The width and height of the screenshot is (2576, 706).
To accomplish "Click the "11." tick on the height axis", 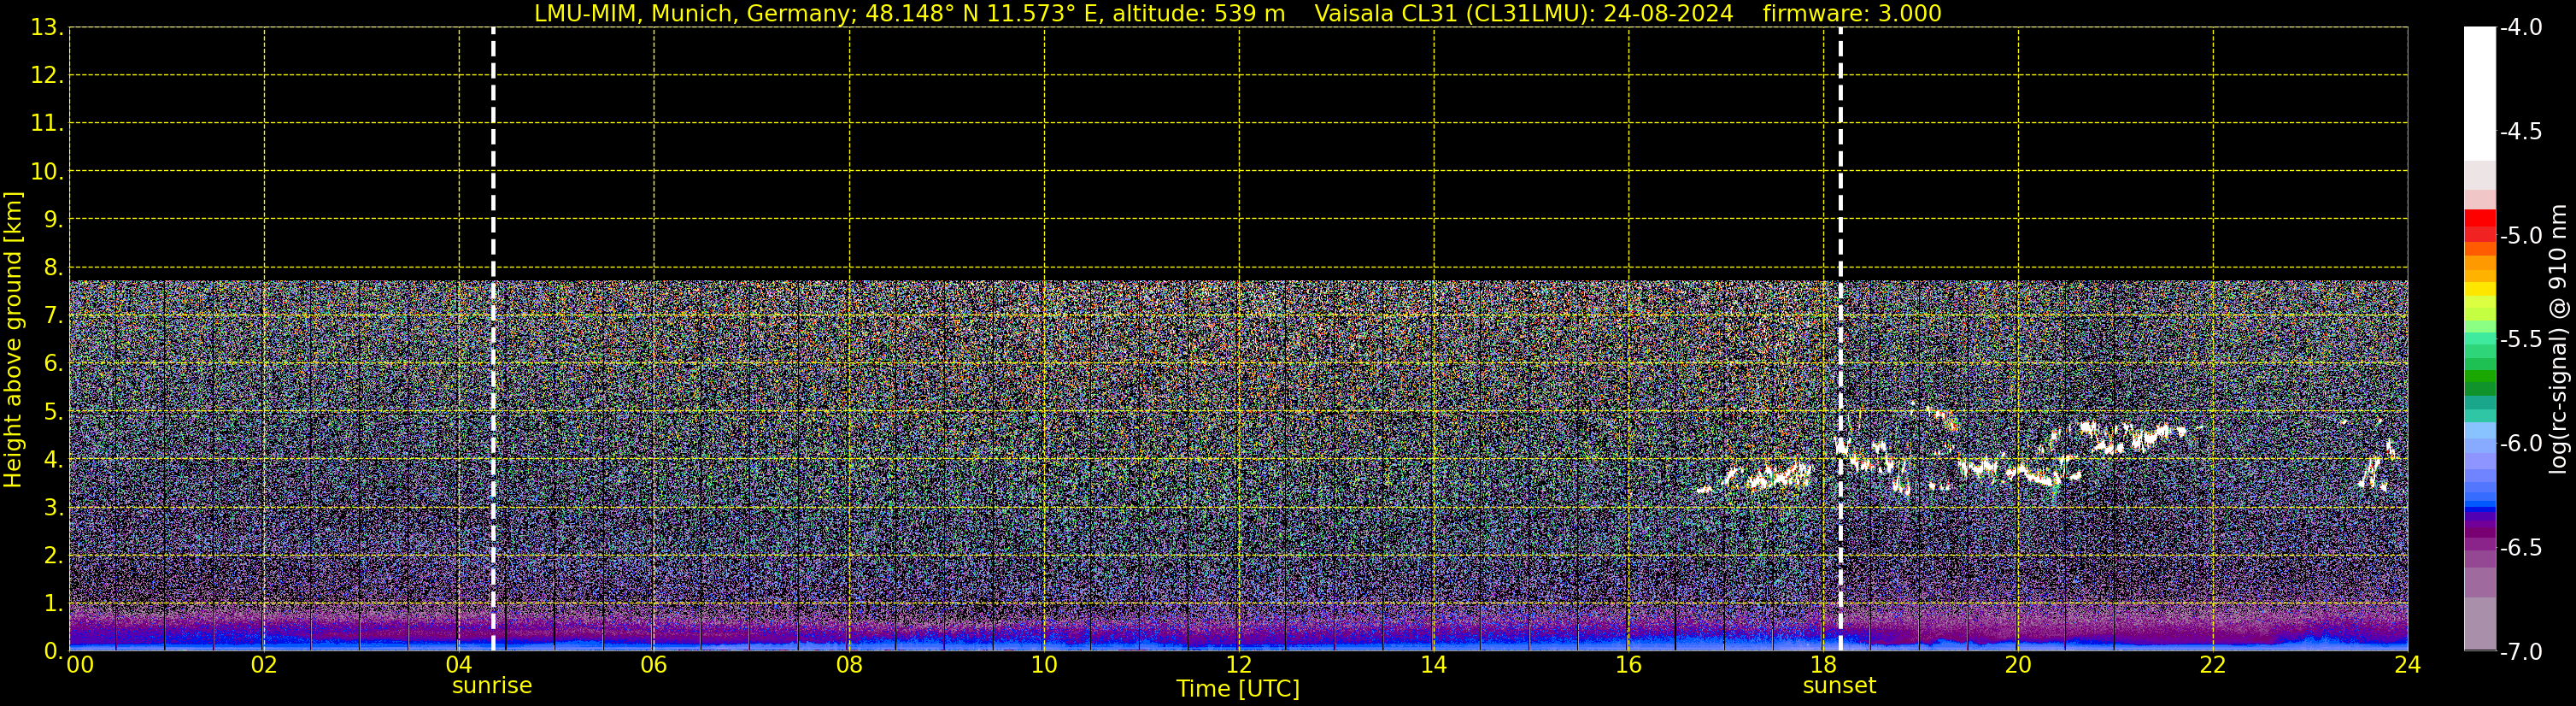I will coord(47,124).
